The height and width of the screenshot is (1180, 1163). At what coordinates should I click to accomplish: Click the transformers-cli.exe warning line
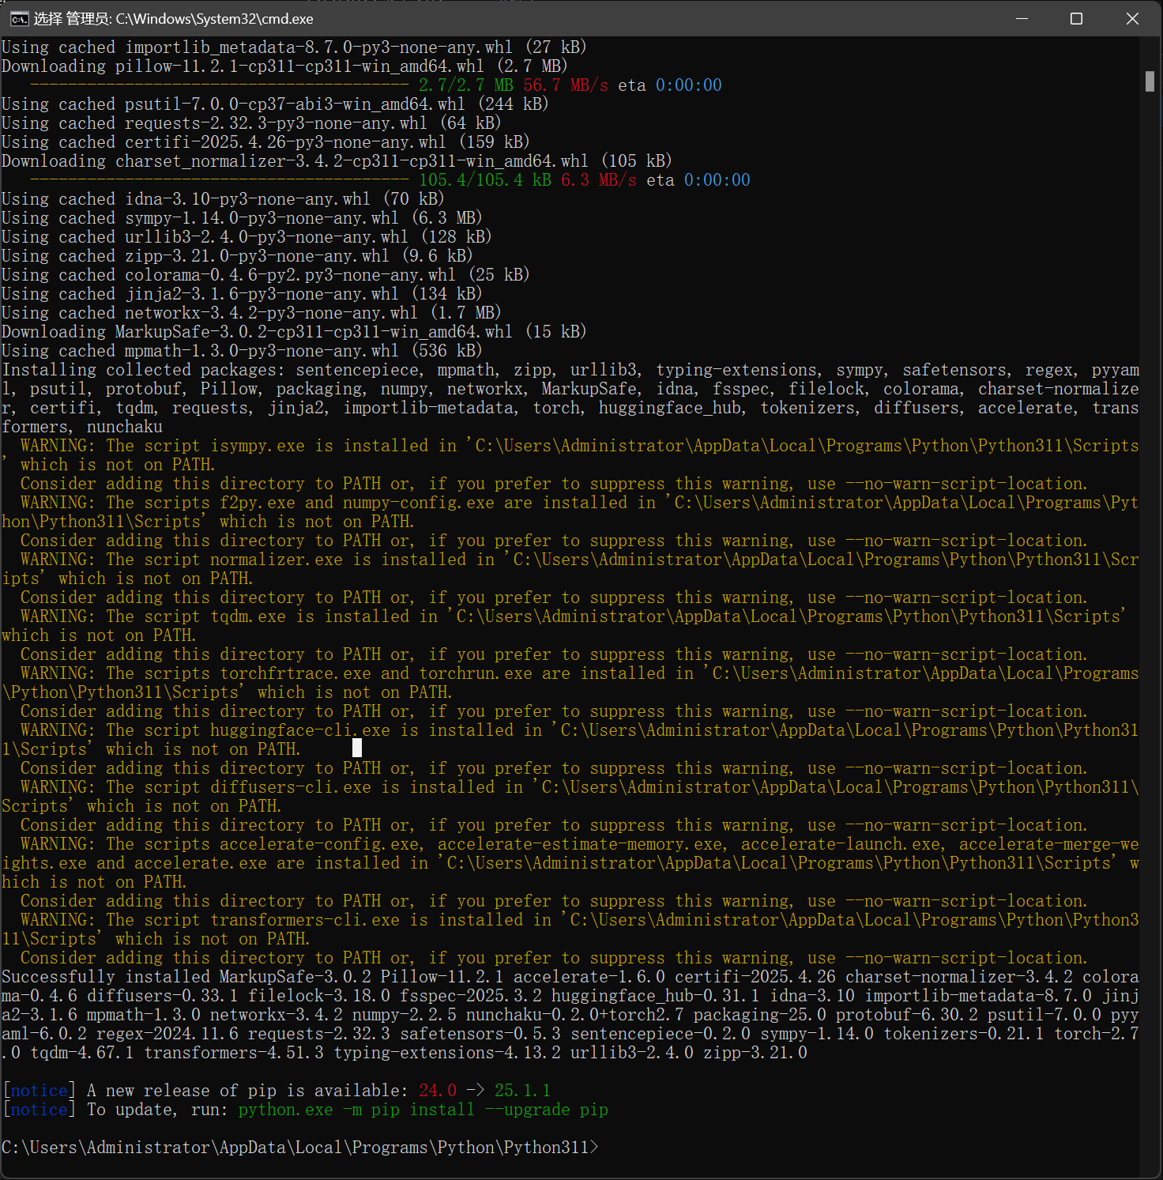(580, 920)
